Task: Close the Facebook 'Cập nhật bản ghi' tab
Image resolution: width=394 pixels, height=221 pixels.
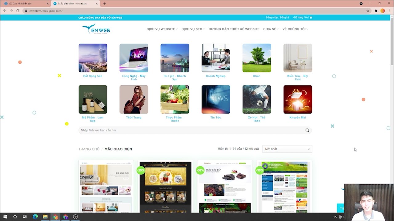Action: pos(48,4)
